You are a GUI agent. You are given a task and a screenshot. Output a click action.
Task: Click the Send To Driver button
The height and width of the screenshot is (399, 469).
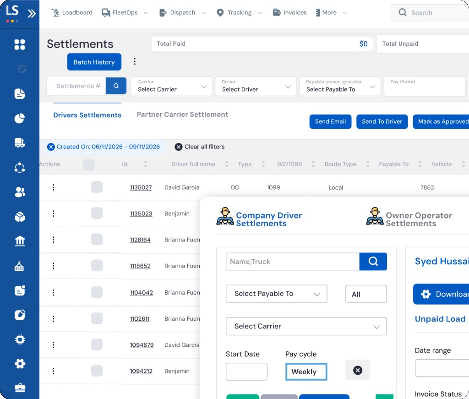(382, 121)
